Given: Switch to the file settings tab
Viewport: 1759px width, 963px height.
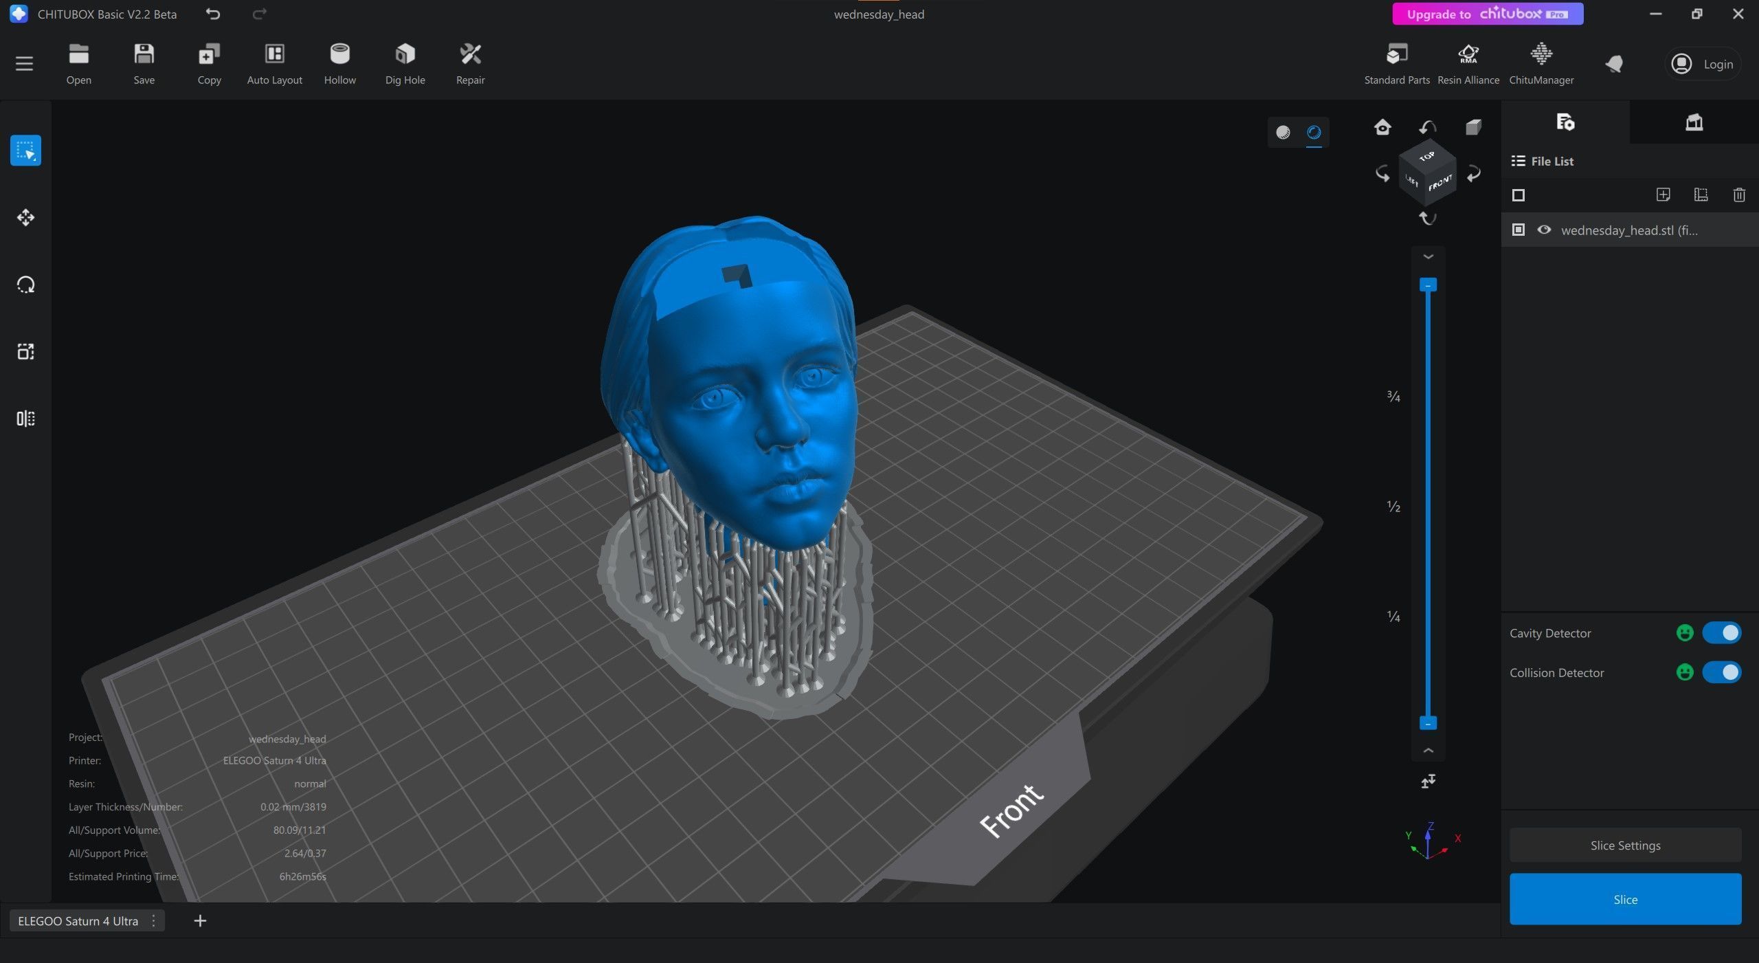Looking at the screenshot, I should (x=1565, y=122).
